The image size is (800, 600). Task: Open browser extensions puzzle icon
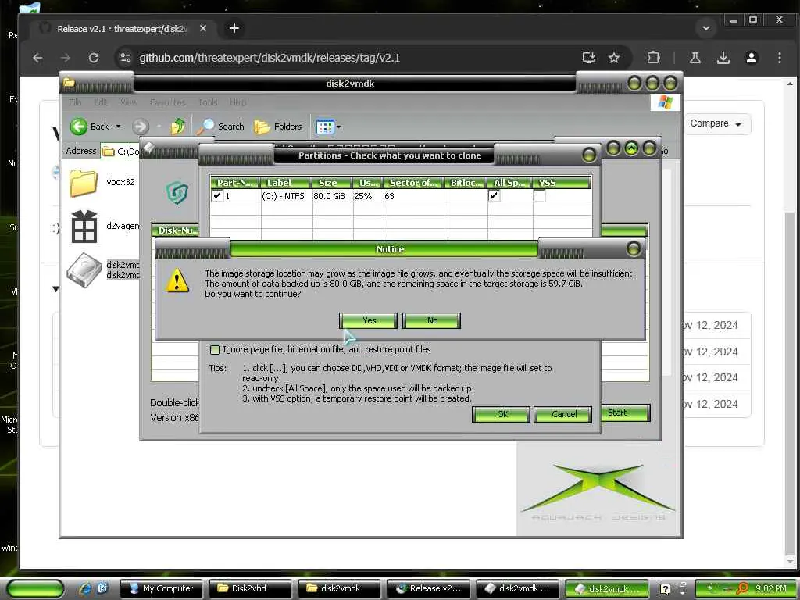point(653,58)
